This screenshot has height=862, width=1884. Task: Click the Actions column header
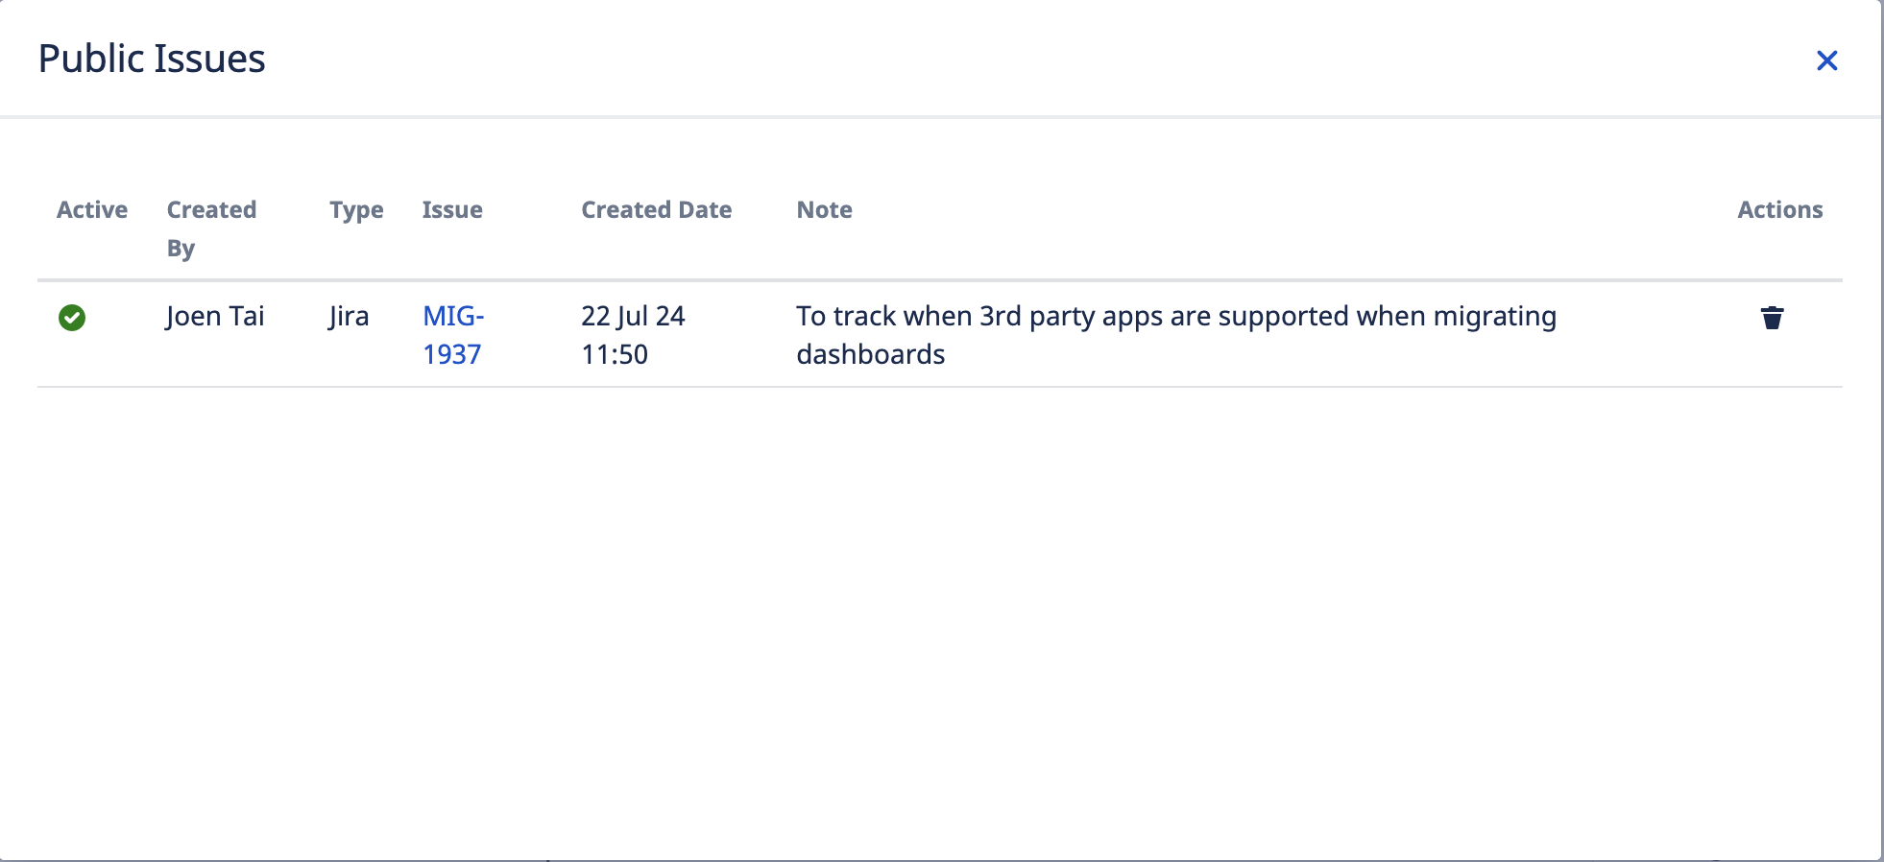point(1781,209)
